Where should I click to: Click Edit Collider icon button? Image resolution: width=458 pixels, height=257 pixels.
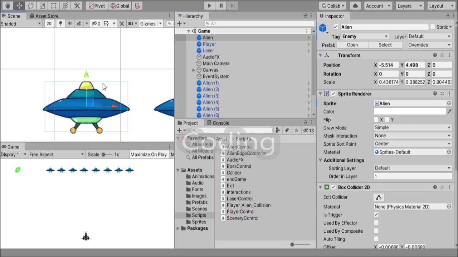coord(379,197)
